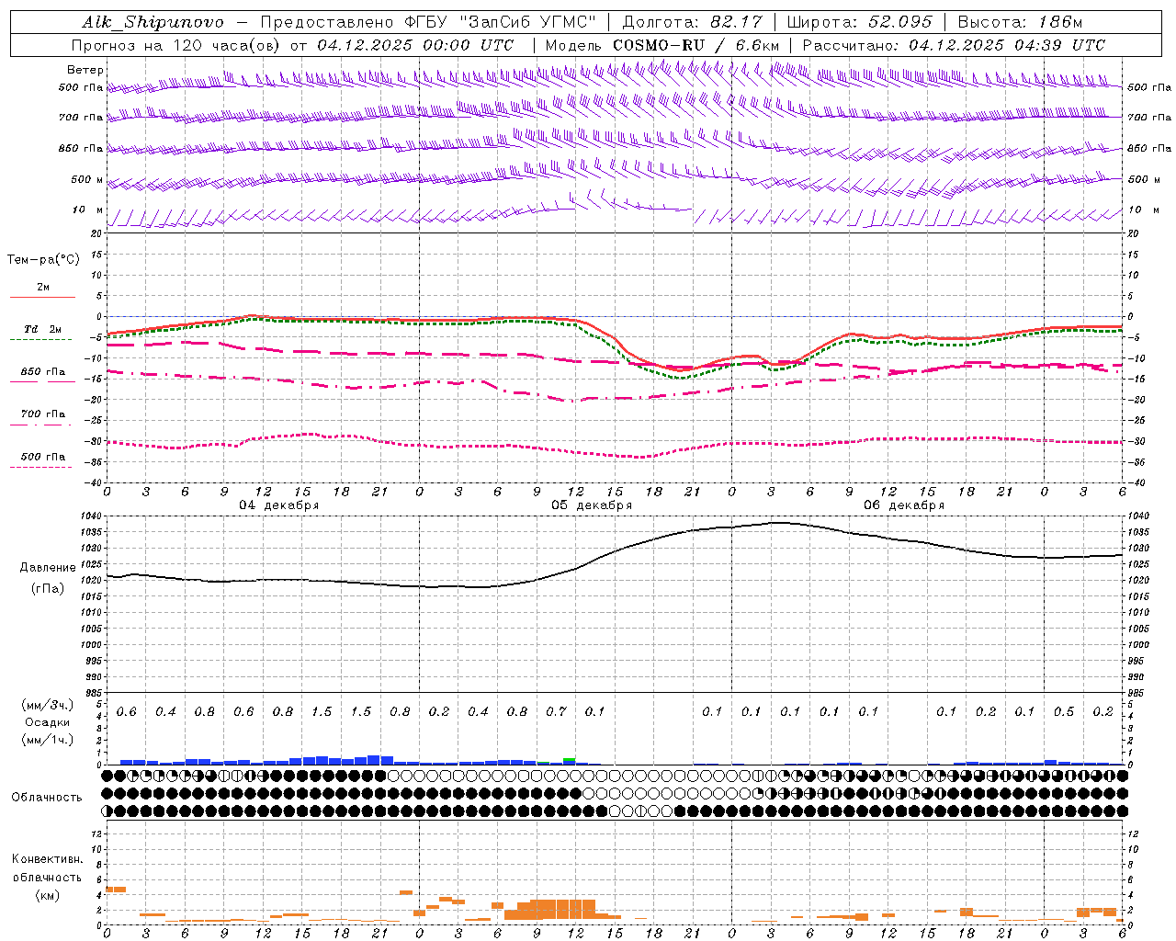Click the station name Alk_Shipunovo in header
The width and height of the screenshot is (1176, 941).
tap(153, 22)
